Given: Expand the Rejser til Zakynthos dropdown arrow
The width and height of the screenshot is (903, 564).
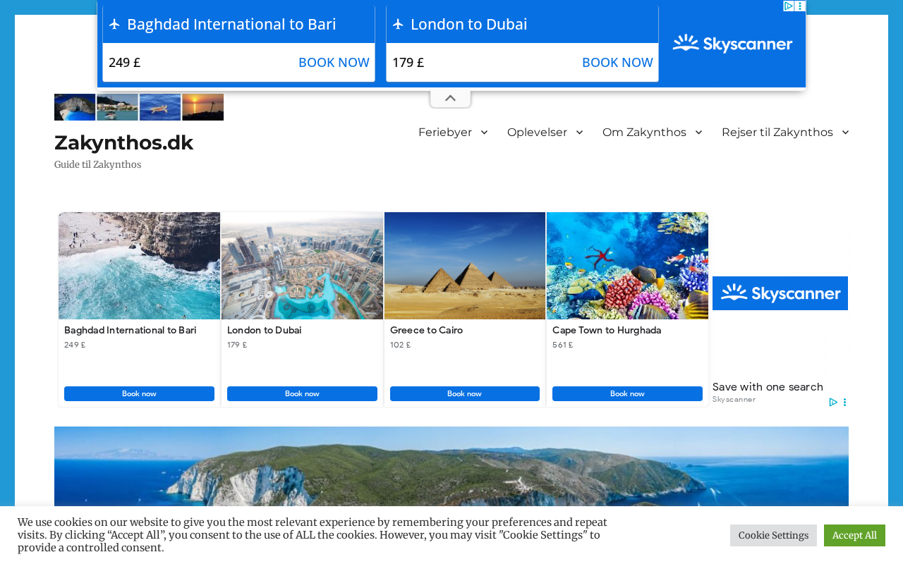Looking at the screenshot, I should coord(845,133).
